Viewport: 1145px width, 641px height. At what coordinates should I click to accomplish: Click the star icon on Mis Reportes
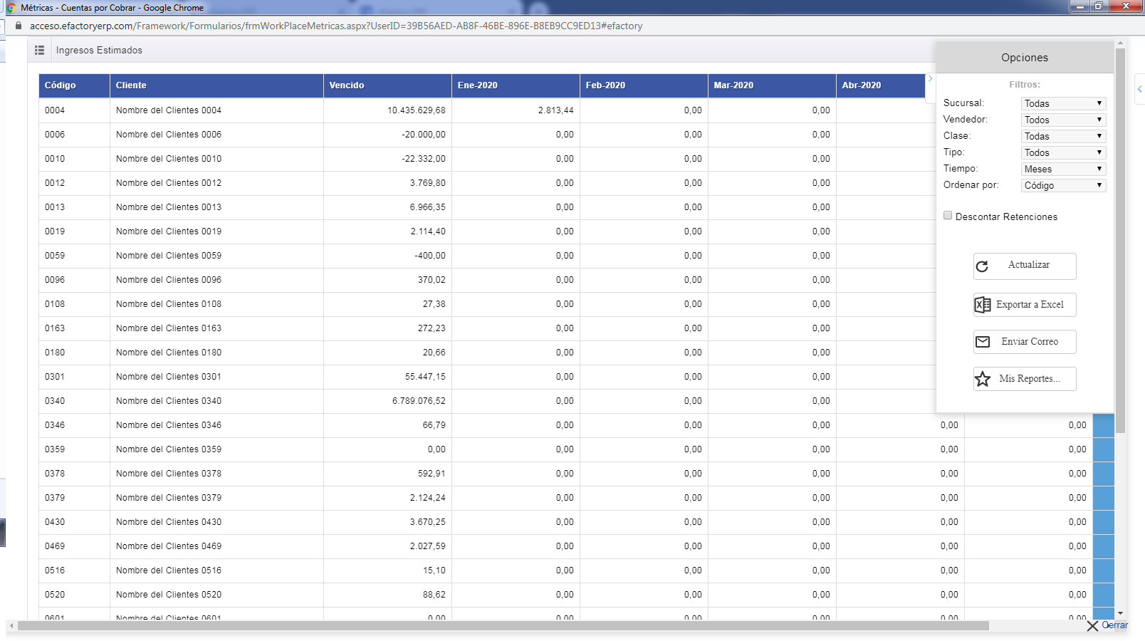click(x=982, y=379)
